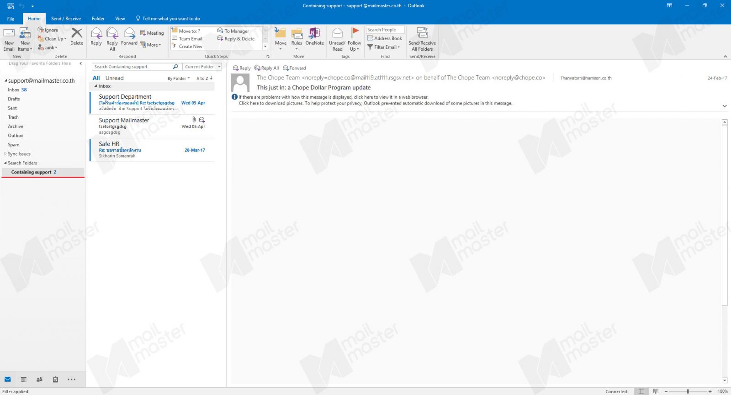Viewport: 731px width, 395px height.
Task: Toggle Unread/Read status
Action: 337,39
